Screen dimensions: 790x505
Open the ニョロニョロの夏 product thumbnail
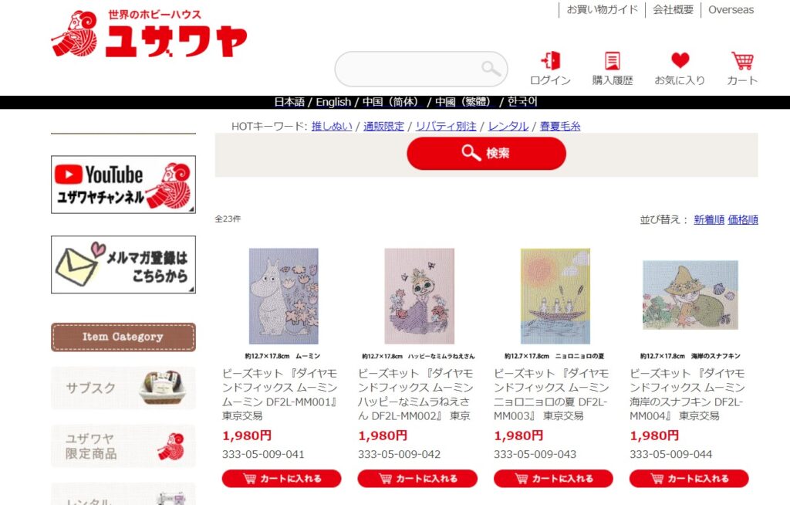(555, 297)
